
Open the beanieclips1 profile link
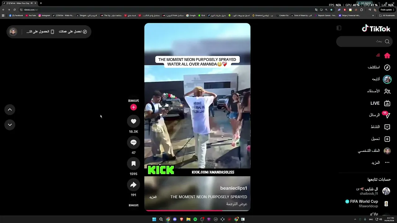pyautogui.click(x=234, y=188)
